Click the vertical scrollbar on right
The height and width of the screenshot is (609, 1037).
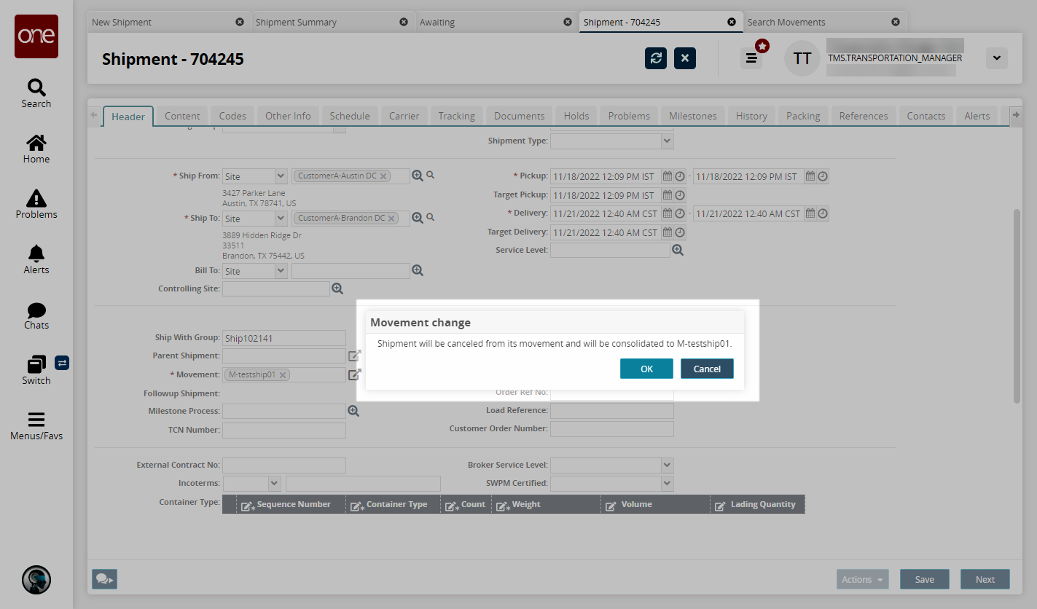point(1017,306)
